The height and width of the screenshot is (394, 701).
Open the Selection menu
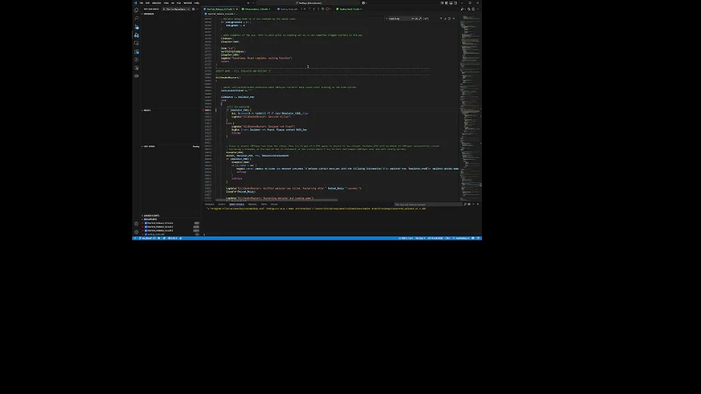click(156, 3)
